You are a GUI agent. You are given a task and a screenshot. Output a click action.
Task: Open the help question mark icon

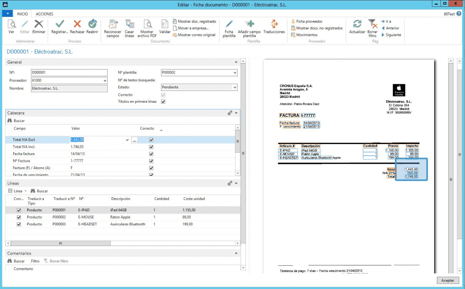coord(459,14)
